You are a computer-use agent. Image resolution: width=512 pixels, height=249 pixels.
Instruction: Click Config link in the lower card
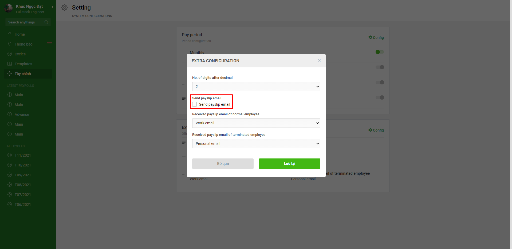pyautogui.click(x=376, y=130)
